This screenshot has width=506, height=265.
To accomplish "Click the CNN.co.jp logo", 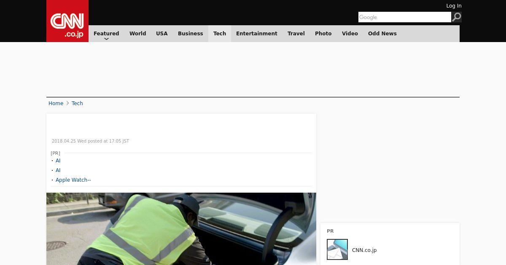I will (67, 21).
